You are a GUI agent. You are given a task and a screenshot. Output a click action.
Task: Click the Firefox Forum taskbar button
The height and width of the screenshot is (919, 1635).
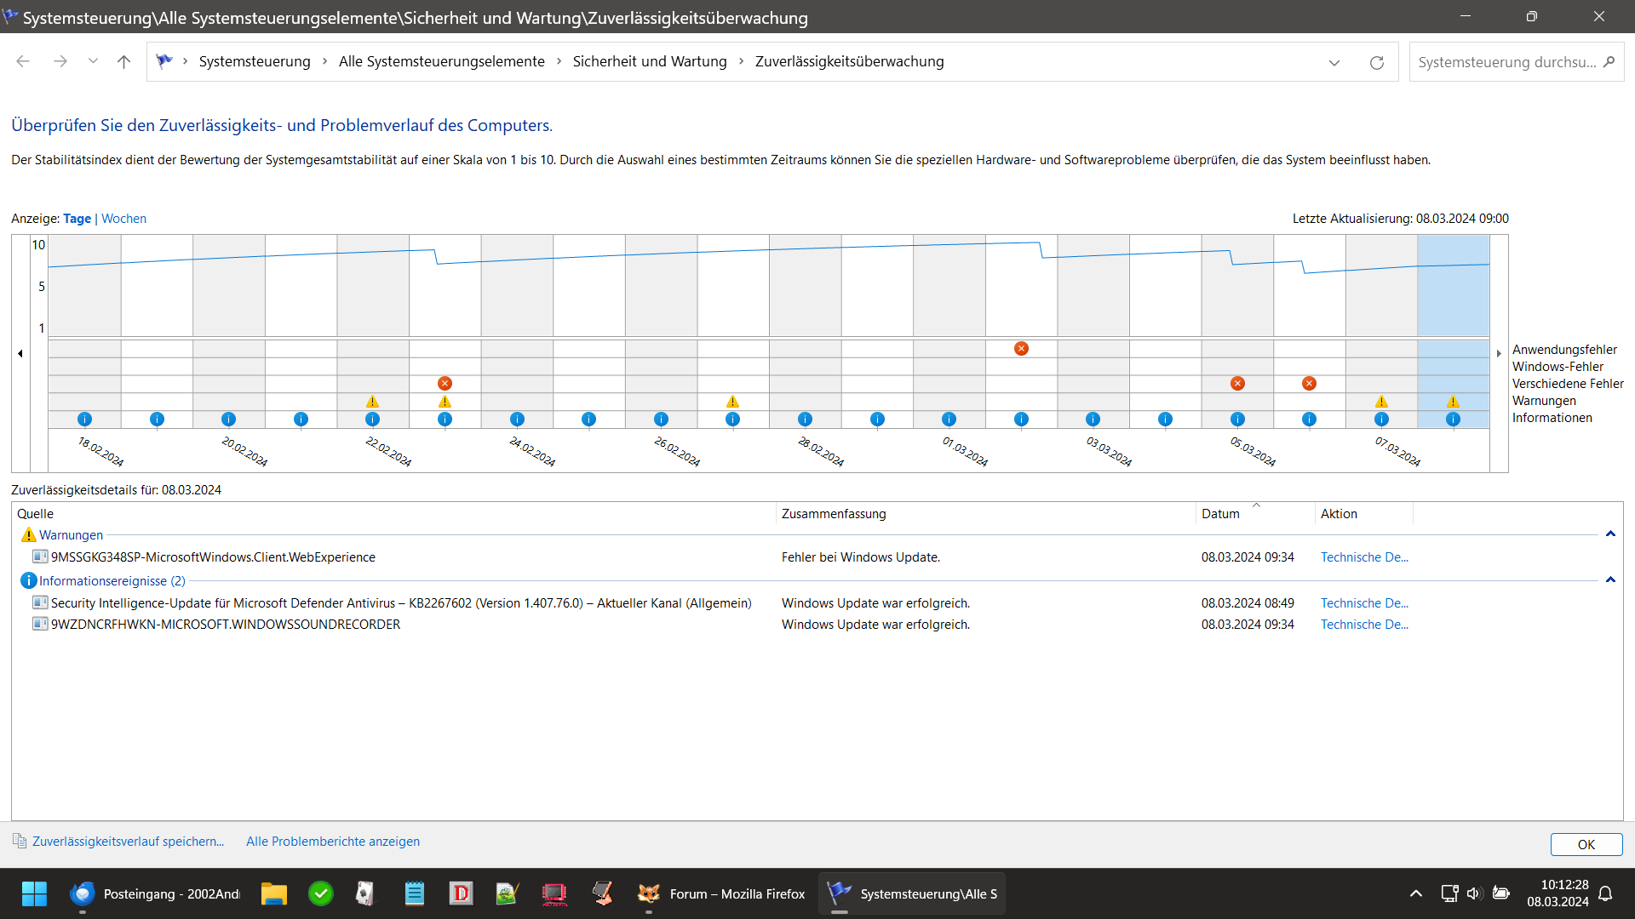tap(722, 893)
